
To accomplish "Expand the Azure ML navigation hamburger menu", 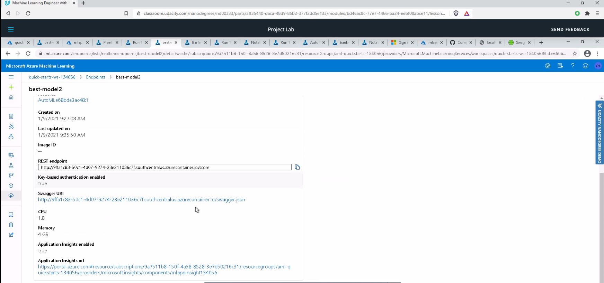I will pos(11,77).
